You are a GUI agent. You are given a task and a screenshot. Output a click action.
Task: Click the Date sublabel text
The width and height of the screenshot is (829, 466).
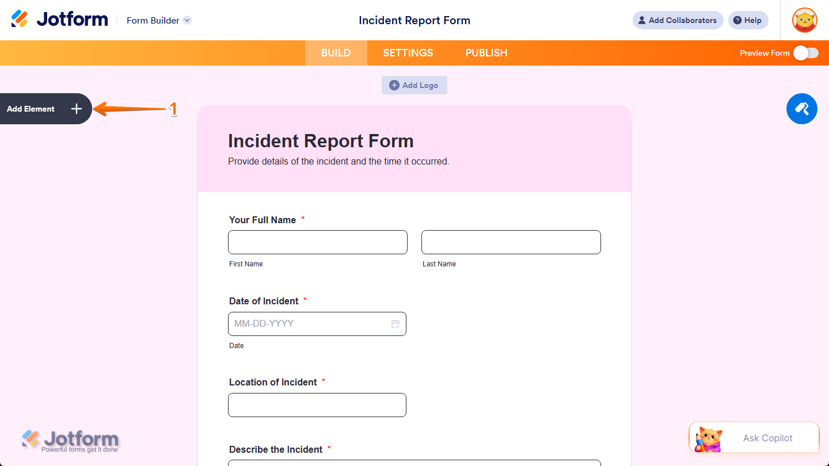(237, 346)
